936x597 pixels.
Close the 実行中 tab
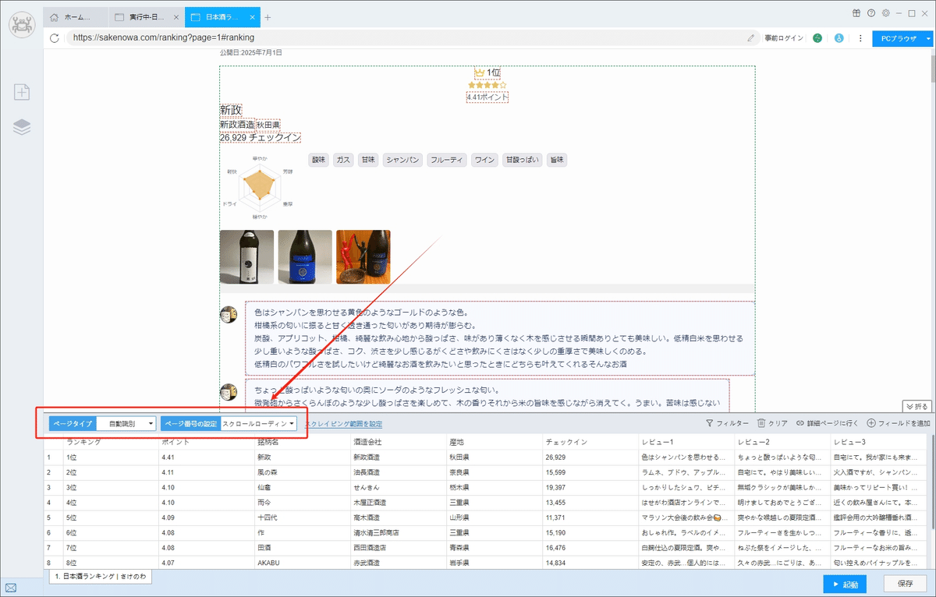(x=176, y=17)
